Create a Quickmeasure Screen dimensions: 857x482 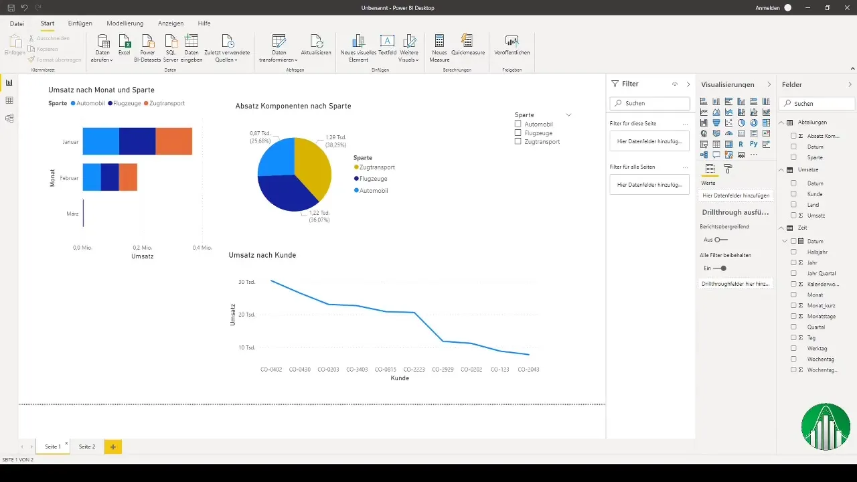point(467,45)
